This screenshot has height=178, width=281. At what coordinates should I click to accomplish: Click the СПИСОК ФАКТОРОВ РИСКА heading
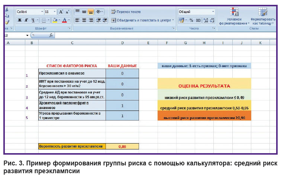[x=72, y=66]
